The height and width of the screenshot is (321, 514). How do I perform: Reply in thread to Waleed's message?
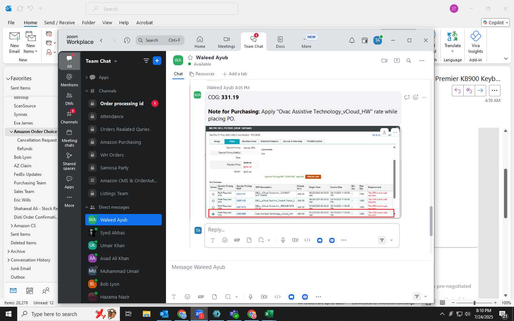tap(407, 97)
